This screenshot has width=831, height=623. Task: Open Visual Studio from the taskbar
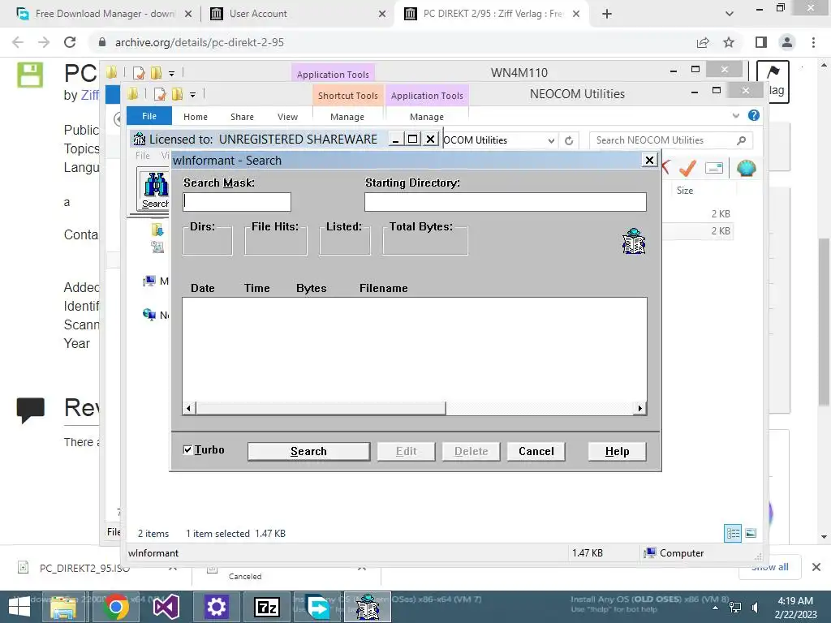pyautogui.click(x=166, y=607)
